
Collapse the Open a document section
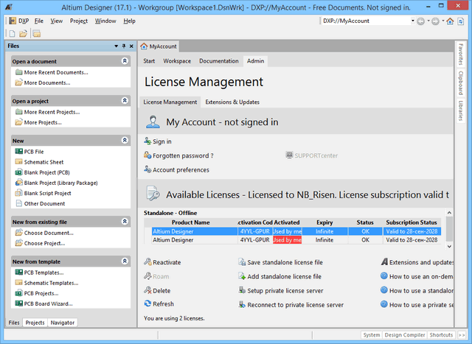click(x=125, y=61)
